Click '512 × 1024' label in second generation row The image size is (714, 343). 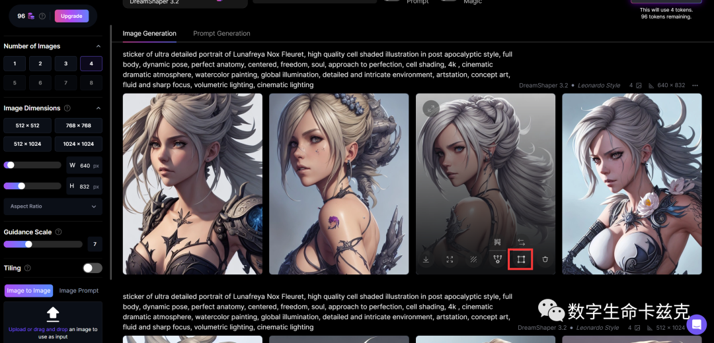pos(669,328)
